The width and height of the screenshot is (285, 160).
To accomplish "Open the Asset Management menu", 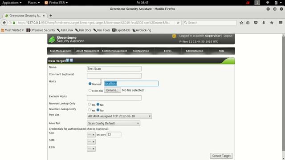I will 88,51.
